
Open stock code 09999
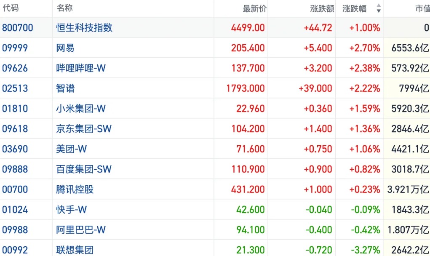click(15, 48)
